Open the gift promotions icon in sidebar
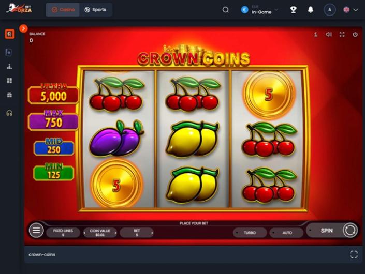This screenshot has height=274, width=365. click(x=9, y=95)
